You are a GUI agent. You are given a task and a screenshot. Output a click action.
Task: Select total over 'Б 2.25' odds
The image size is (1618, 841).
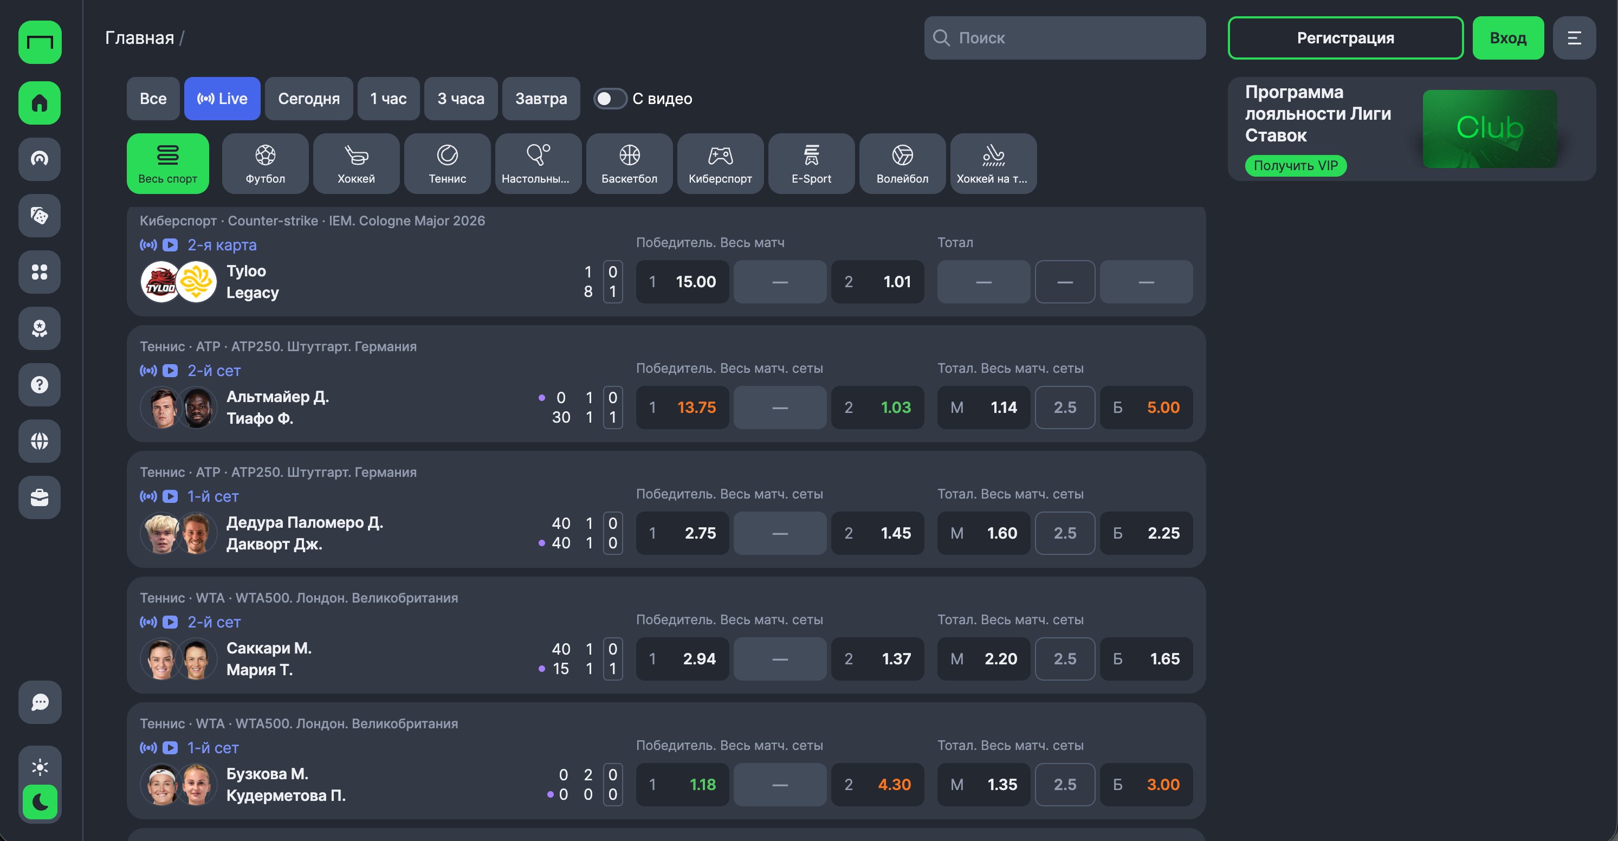1146,533
